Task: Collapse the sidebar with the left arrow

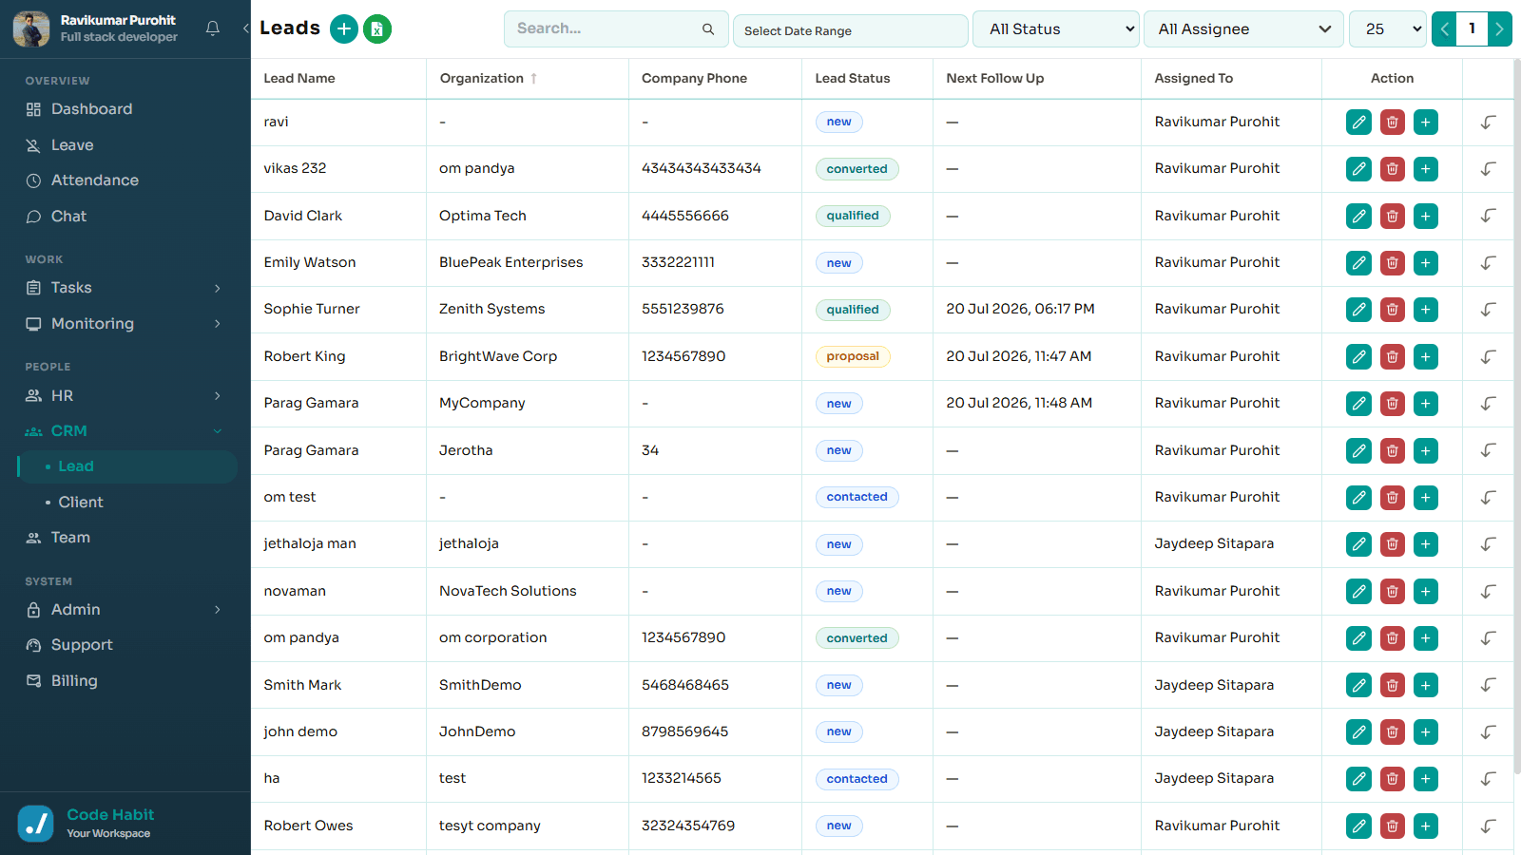Action: [x=245, y=28]
